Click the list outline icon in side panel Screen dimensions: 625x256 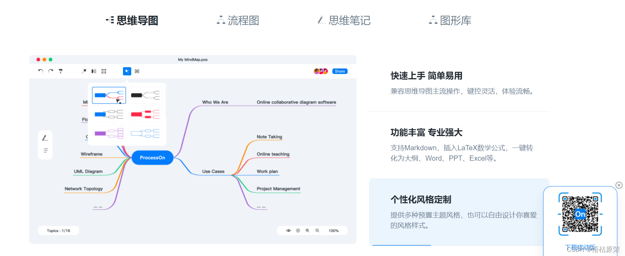pos(45,151)
